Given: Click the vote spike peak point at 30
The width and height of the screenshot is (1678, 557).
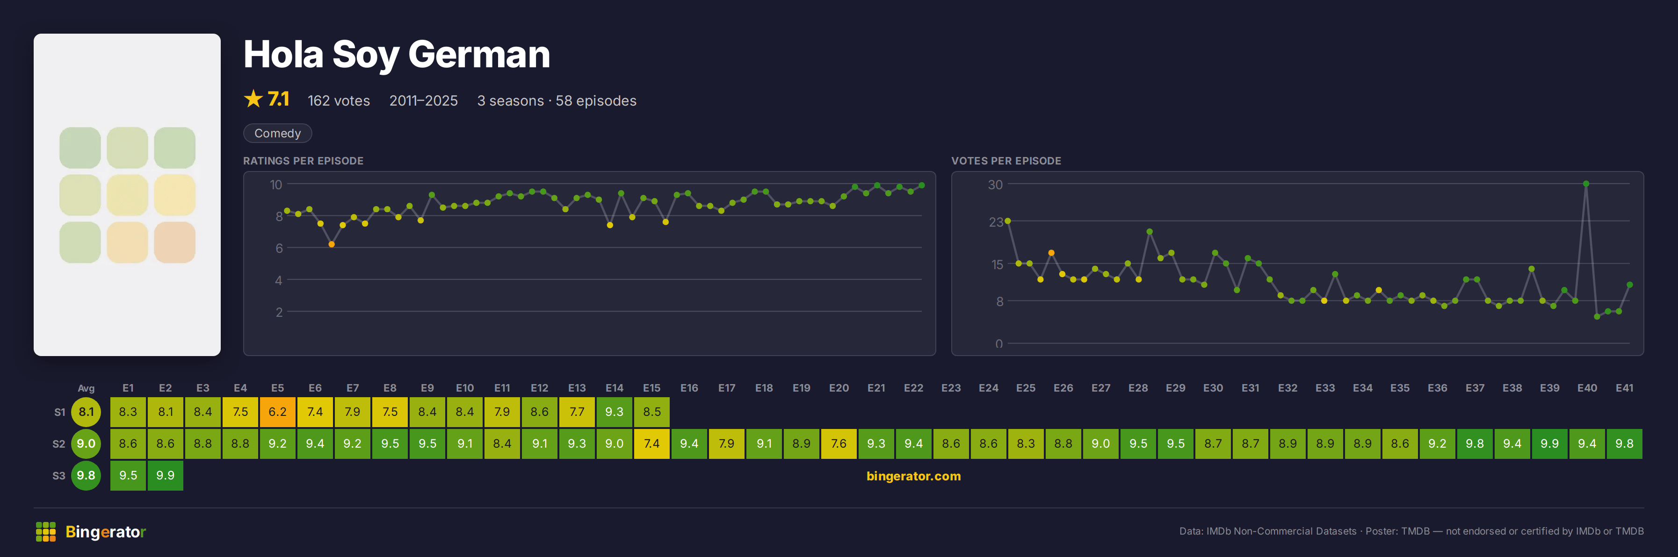Looking at the screenshot, I should (1585, 184).
